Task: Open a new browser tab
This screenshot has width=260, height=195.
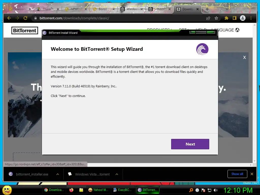Action: (x=207, y=9)
